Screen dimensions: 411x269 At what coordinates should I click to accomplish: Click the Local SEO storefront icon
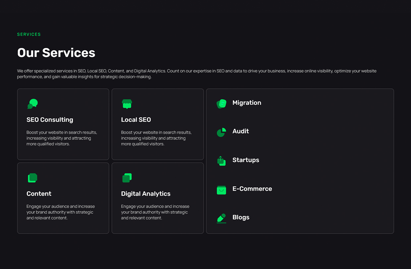pos(127,104)
